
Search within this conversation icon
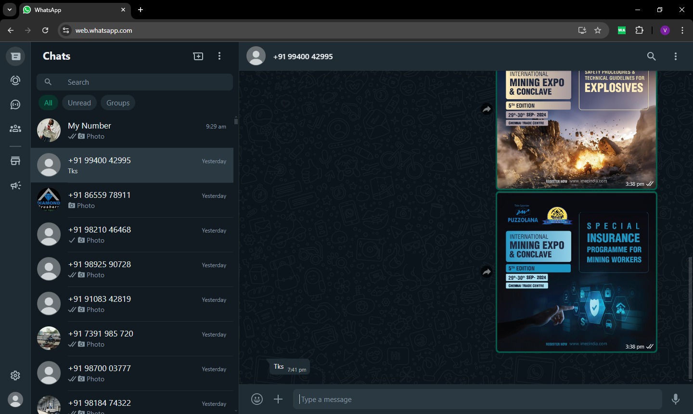click(652, 56)
